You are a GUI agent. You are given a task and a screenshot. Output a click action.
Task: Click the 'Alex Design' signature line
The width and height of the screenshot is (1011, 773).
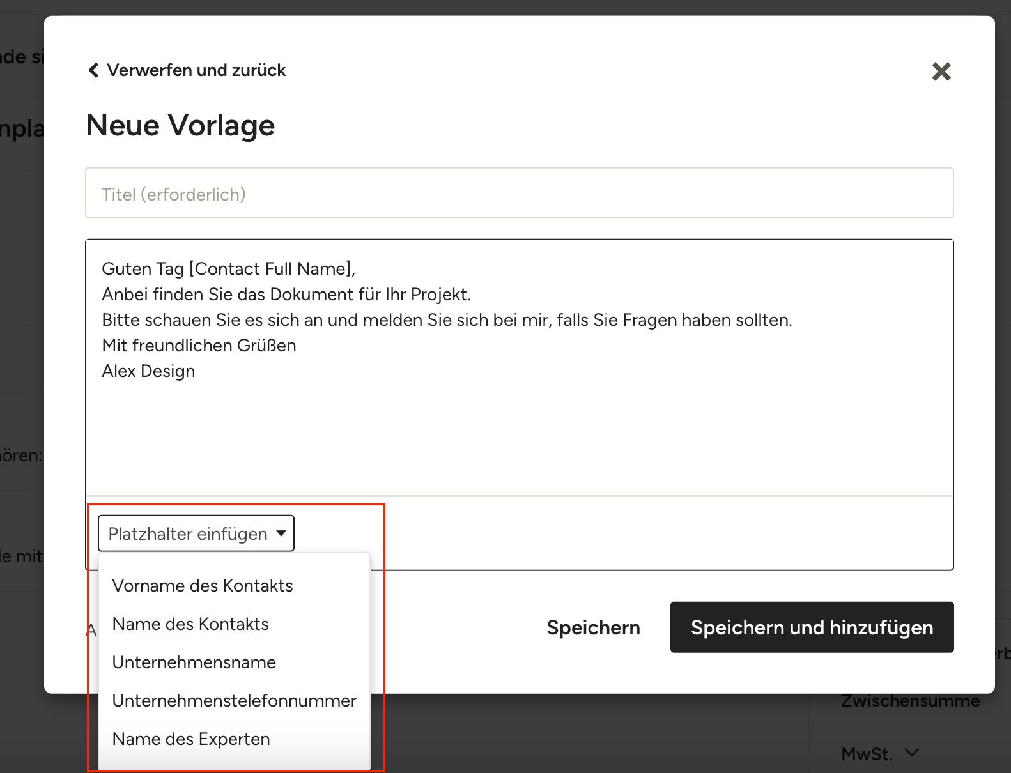tap(148, 371)
